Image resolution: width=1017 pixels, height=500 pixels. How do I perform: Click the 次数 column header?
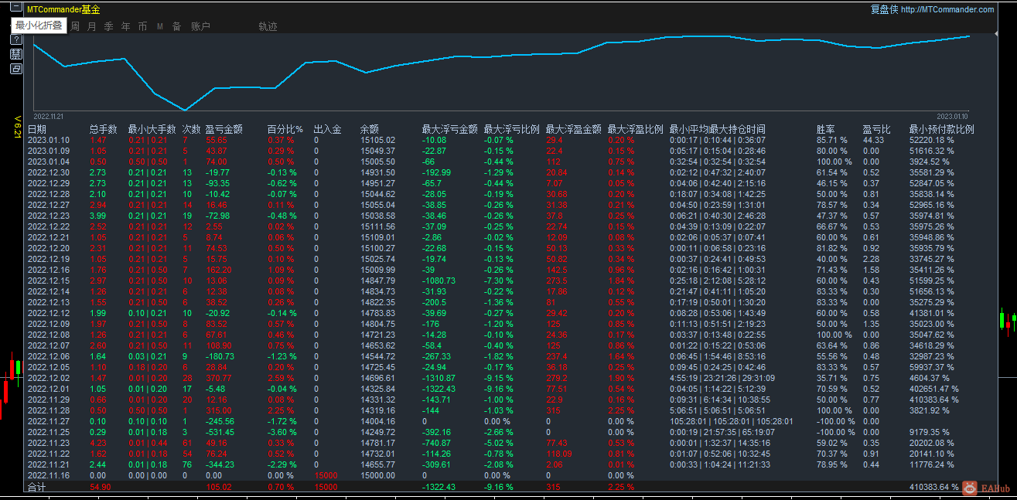click(x=191, y=129)
